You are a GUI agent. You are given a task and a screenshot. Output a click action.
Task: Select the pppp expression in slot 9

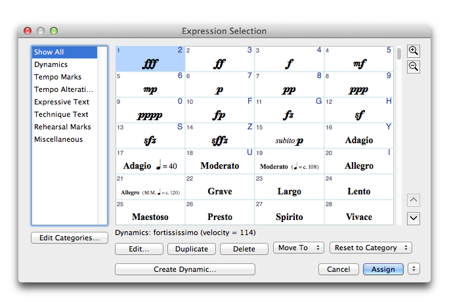tap(150, 110)
